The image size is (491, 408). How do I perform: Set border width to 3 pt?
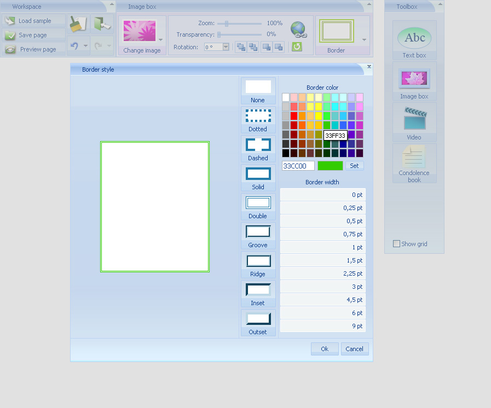coord(323,287)
